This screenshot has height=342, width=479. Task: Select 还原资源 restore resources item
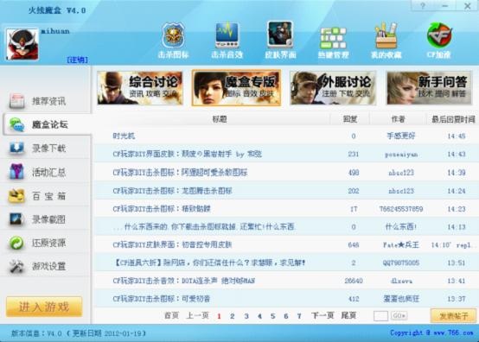pos(46,243)
